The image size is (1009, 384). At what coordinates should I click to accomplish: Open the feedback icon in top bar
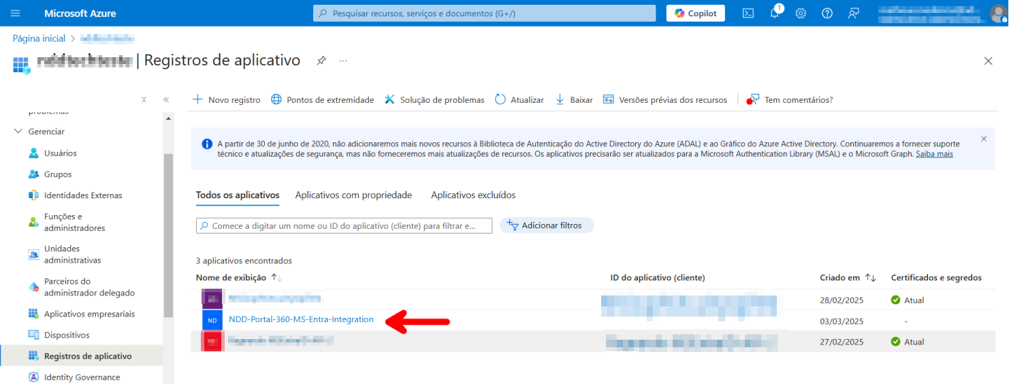(x=854, y=13)
